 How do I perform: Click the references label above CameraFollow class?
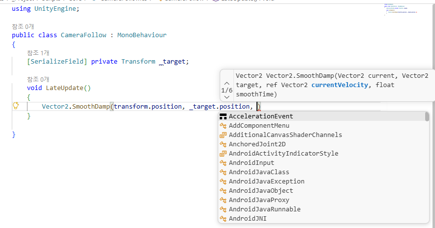point(23,26)
